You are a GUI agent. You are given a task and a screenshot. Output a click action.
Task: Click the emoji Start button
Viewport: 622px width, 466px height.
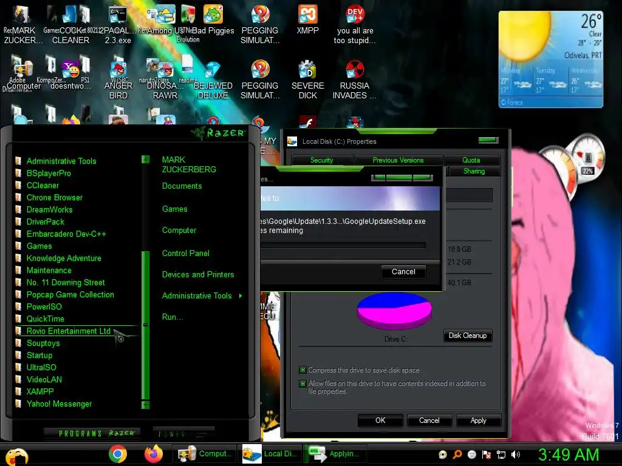(x=16, y=456)
